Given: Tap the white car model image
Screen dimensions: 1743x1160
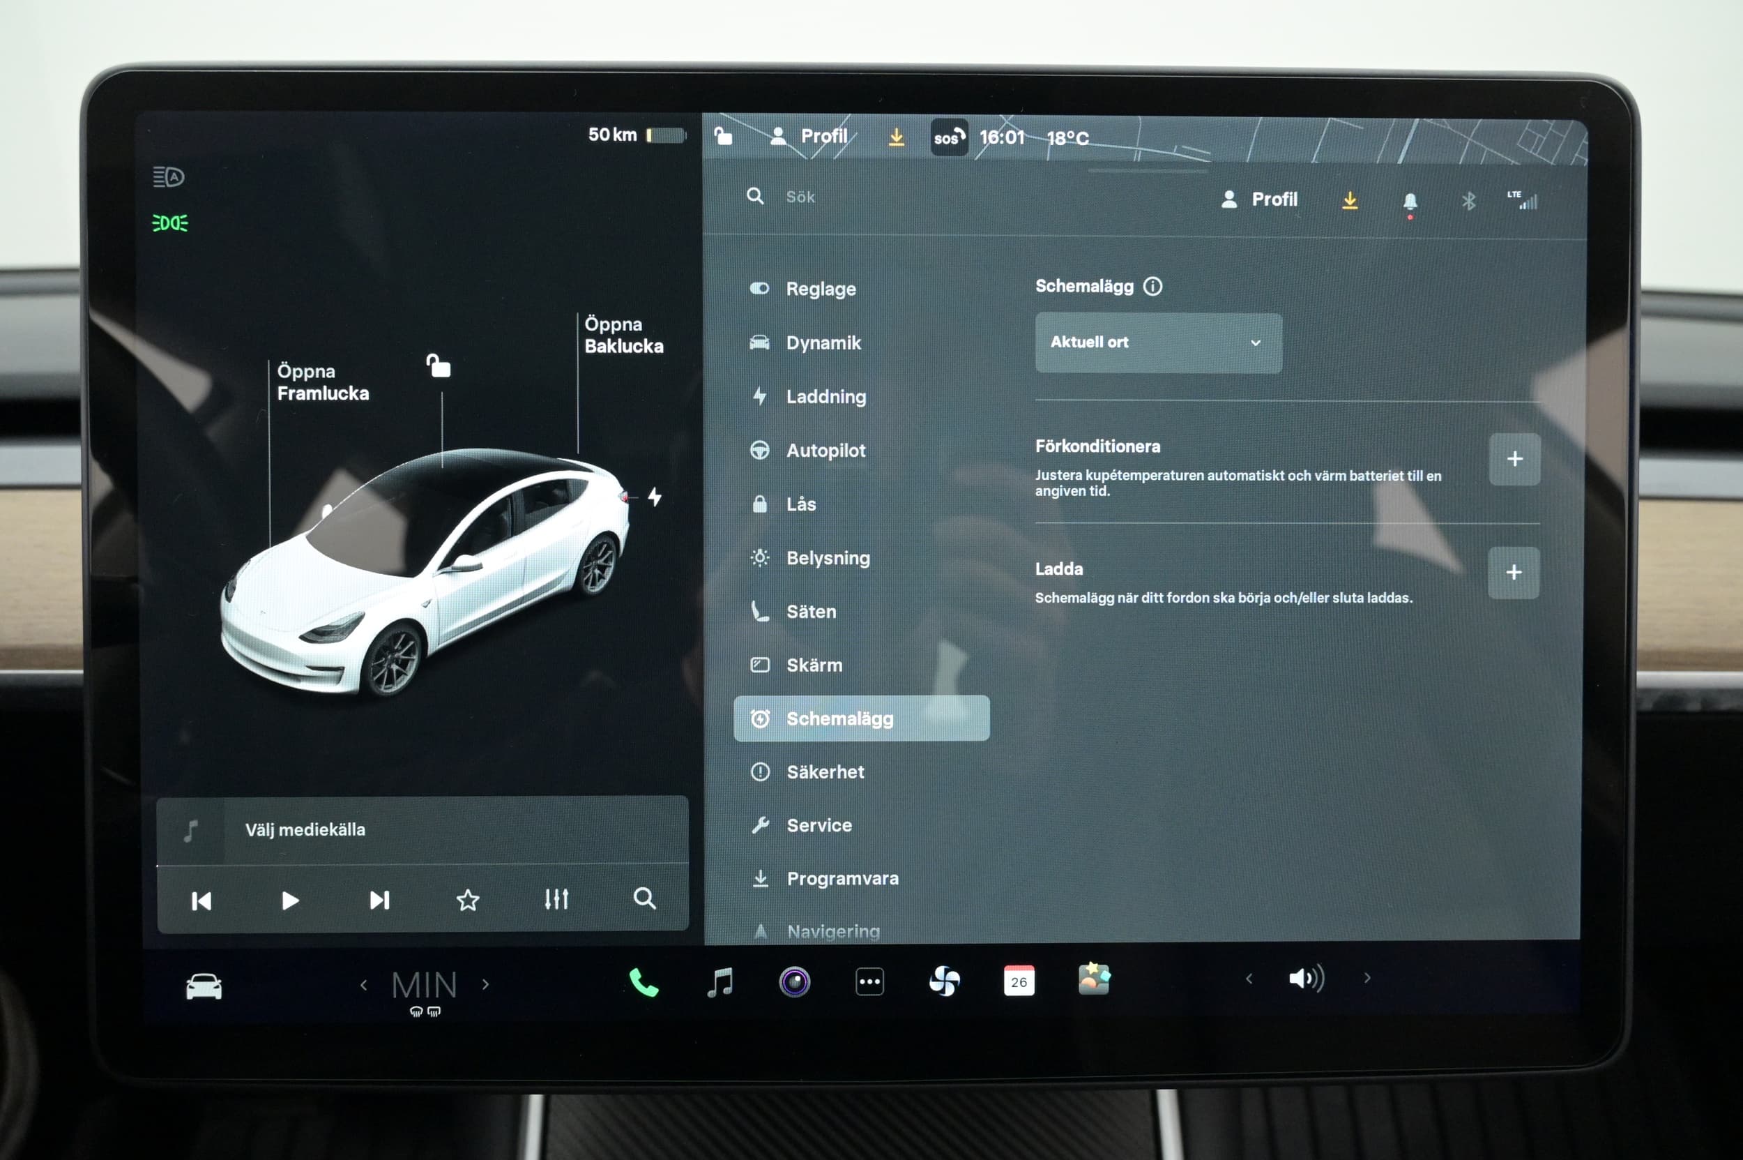Looking at the screenshot, I should (x=425, y=573).
